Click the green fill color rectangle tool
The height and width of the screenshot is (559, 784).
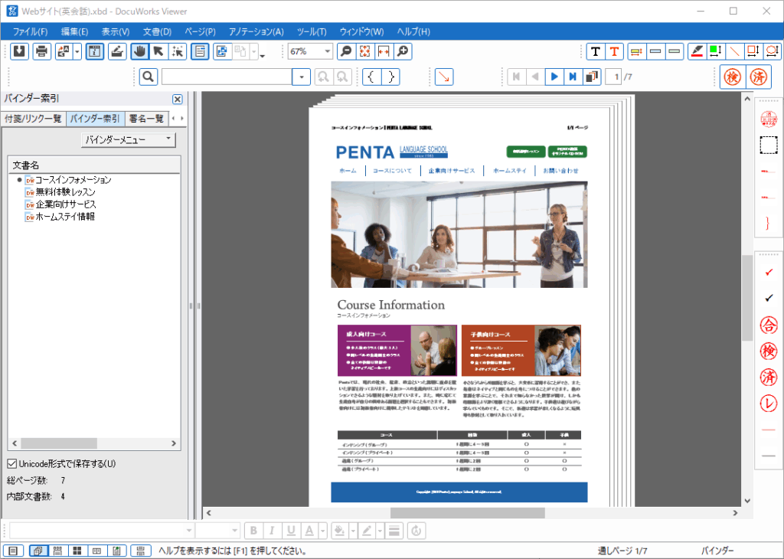tap(715, 51)
